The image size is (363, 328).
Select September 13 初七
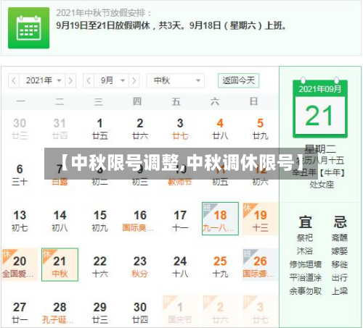[20, 221]
